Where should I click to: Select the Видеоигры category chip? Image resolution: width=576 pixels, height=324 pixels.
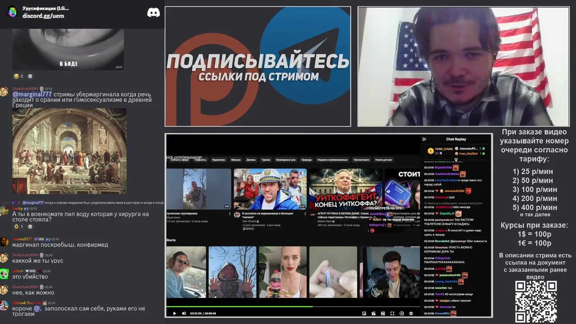(219, 160)
